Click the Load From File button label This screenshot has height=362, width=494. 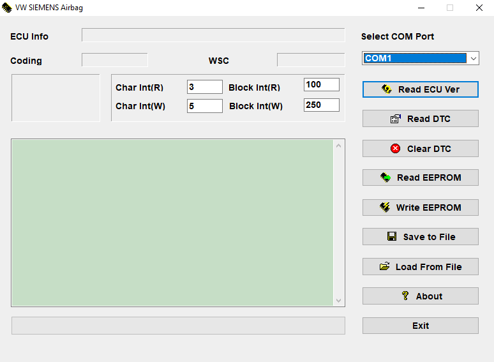coord(429,267)
